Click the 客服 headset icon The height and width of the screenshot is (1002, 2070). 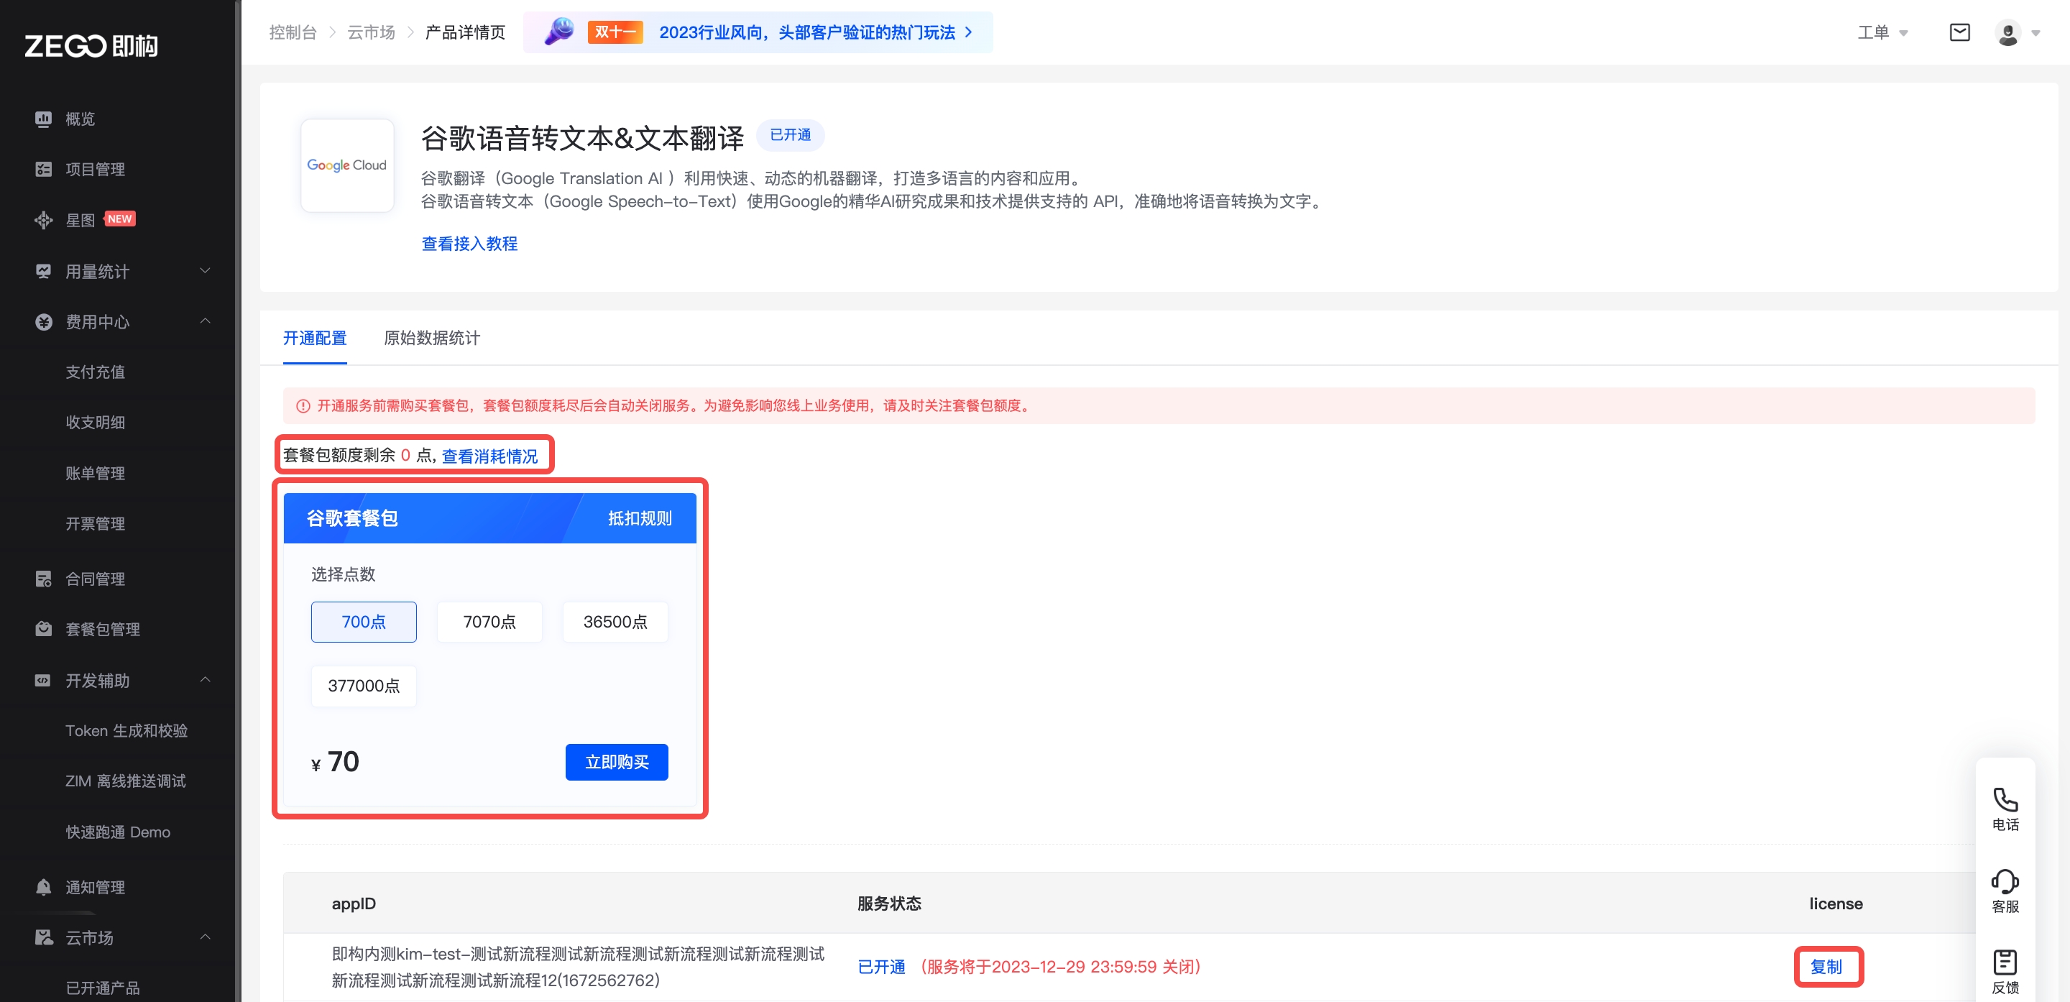pyautogui.click(x=2005, y=881)
